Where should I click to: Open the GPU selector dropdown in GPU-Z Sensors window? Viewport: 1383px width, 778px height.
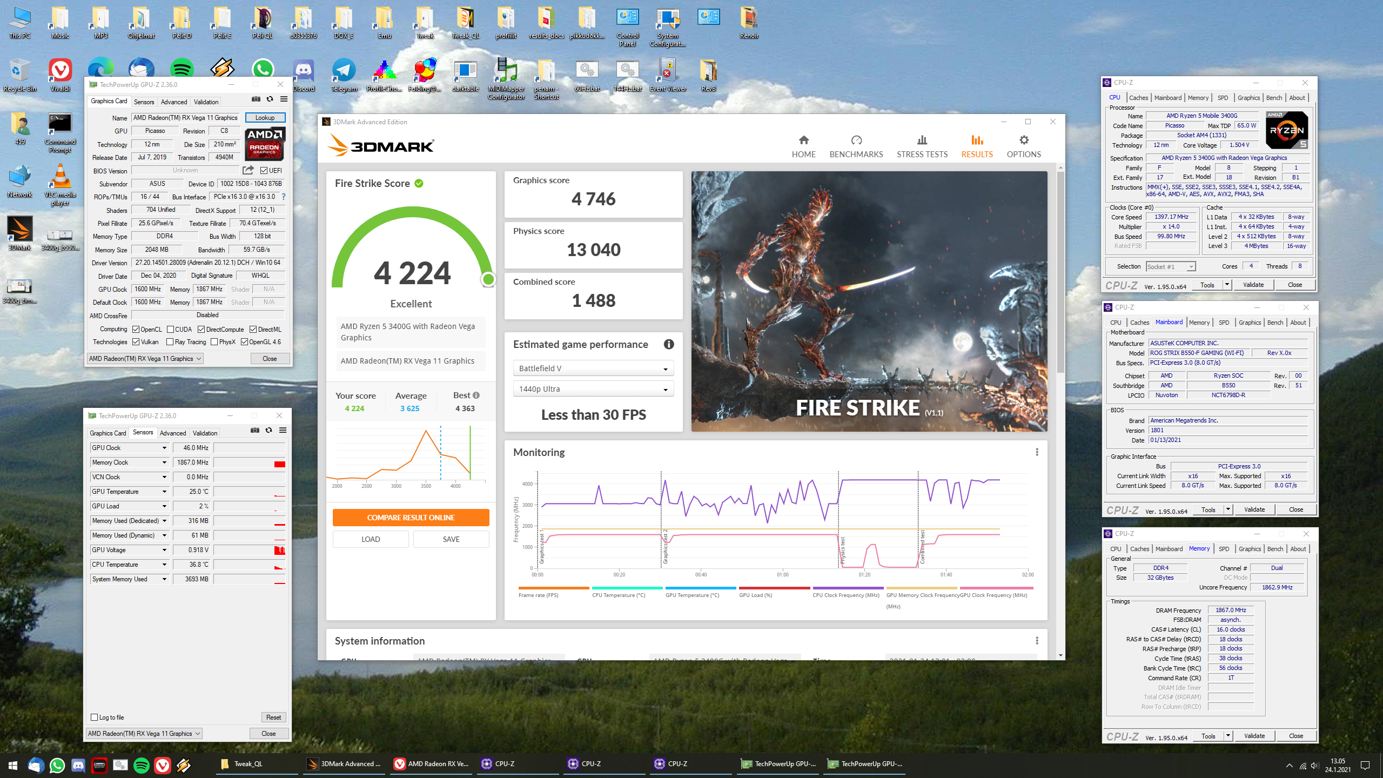[144, 734]
